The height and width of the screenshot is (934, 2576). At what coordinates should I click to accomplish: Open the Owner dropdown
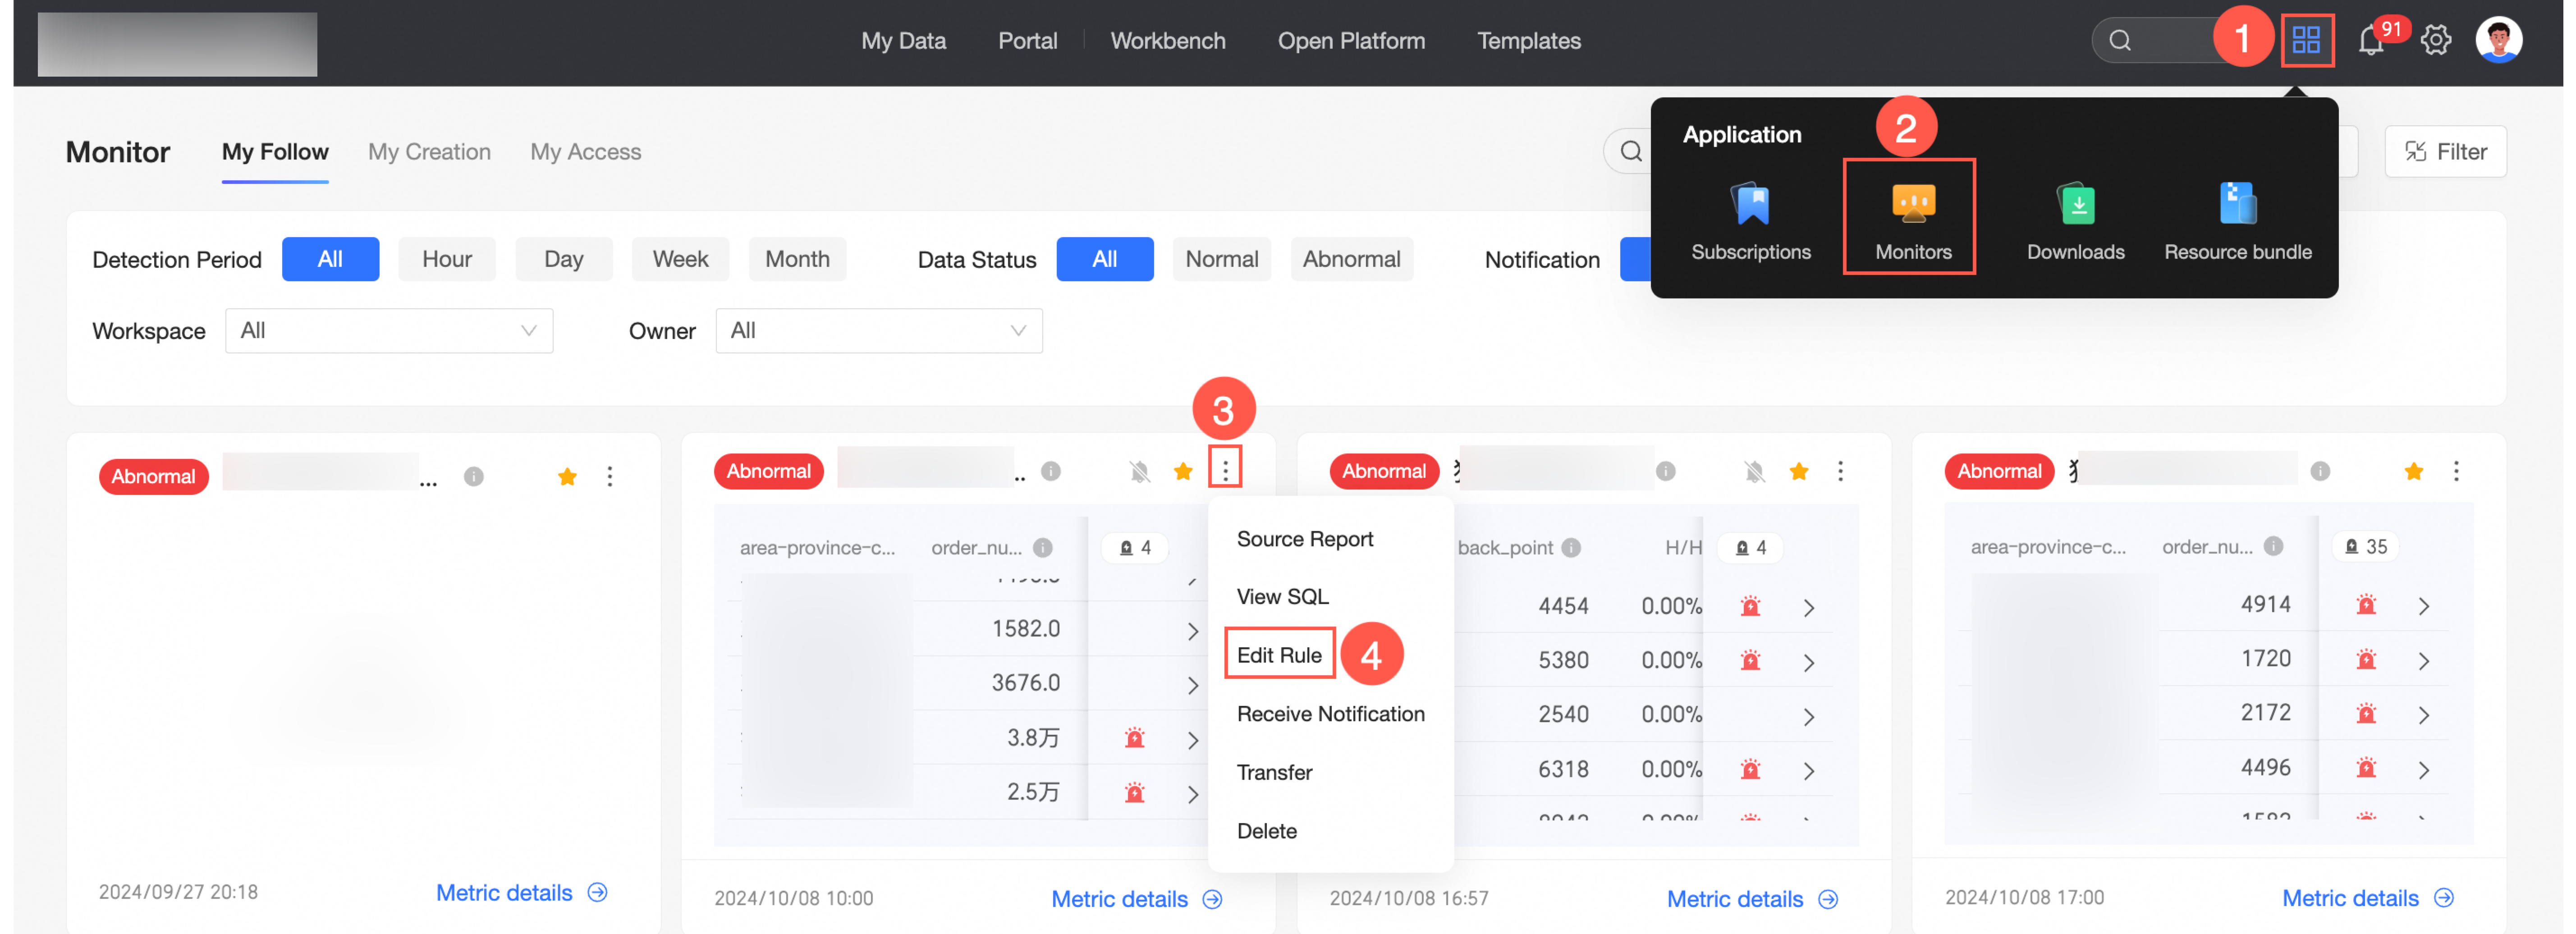click(x=879, y=331)
